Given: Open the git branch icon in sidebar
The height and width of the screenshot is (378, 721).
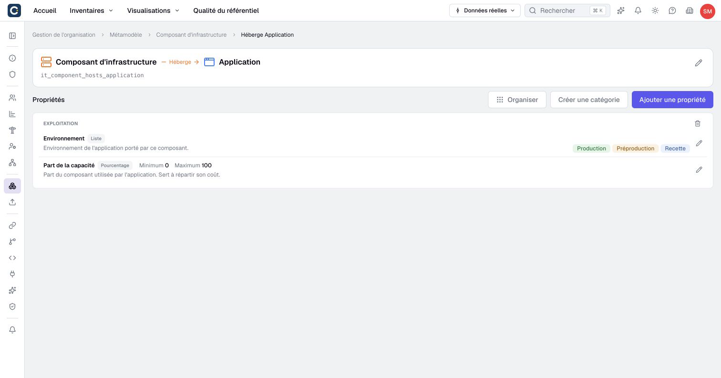Looking at the screenshot, I should [x=12, y=242].
